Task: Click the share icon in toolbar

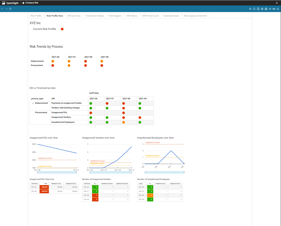Action: point(270,9)
